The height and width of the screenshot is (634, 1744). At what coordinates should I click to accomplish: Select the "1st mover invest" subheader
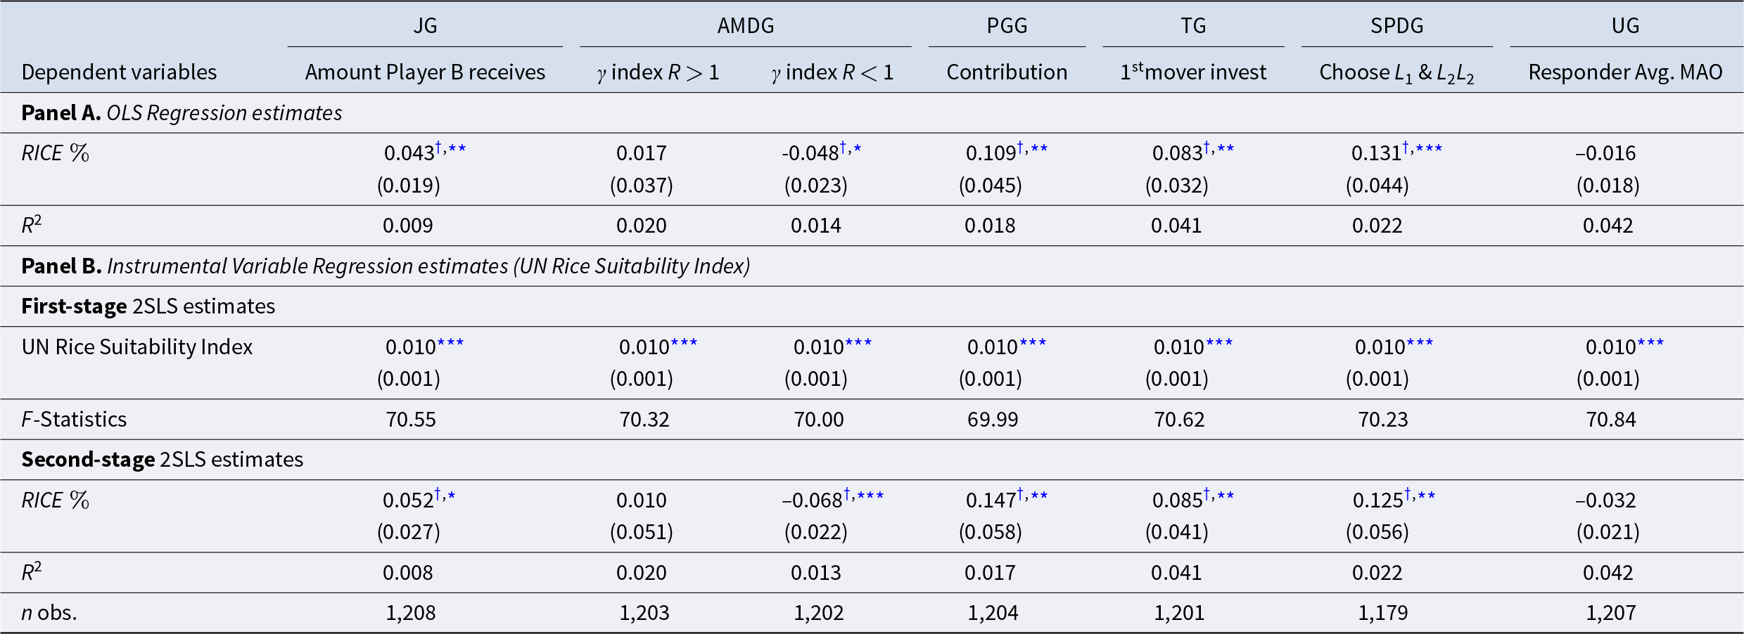pyautogui.click(x=1193, y=72)
